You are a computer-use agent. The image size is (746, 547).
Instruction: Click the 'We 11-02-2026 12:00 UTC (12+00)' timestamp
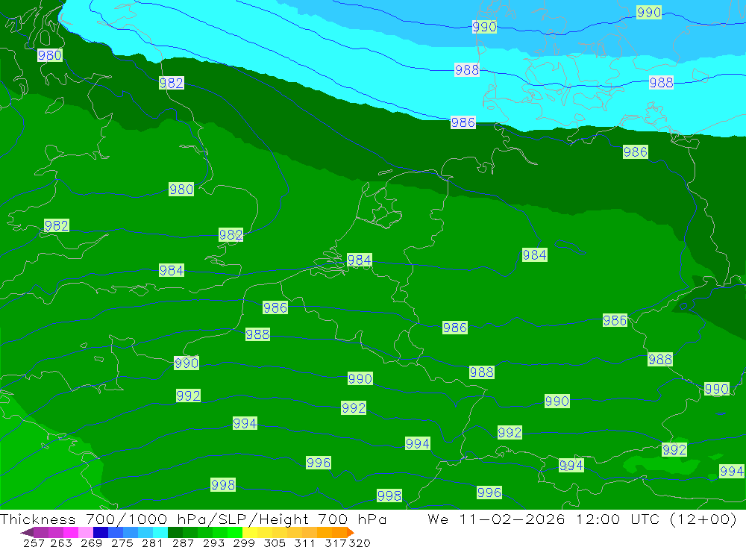(583, 519)
